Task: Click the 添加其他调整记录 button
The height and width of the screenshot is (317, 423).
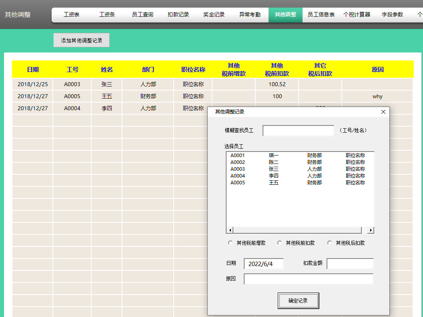Action: (81, 40)
